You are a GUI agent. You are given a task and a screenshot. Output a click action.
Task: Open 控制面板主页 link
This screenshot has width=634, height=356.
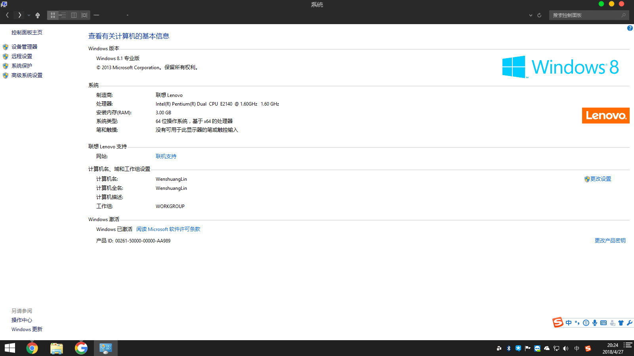[x=27, y=32]
